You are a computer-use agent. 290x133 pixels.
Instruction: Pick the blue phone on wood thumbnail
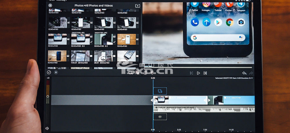pyautogui.click(x=57, y=56)
